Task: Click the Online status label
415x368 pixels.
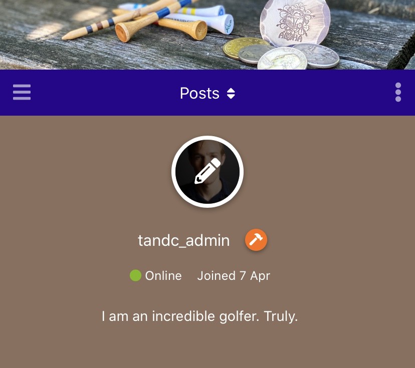Action: [163, 276]
